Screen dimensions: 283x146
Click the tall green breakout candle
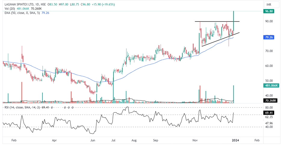pos(234,21)
